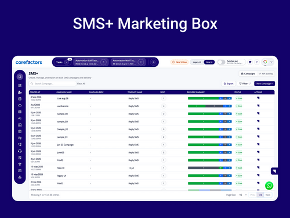Expand the Tasks dropdown

pyautogui.click(x=67, y=62)
